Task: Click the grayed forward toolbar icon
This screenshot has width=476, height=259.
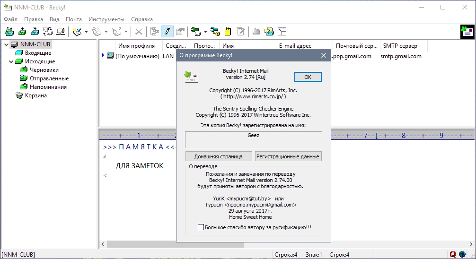Action: 116,32
